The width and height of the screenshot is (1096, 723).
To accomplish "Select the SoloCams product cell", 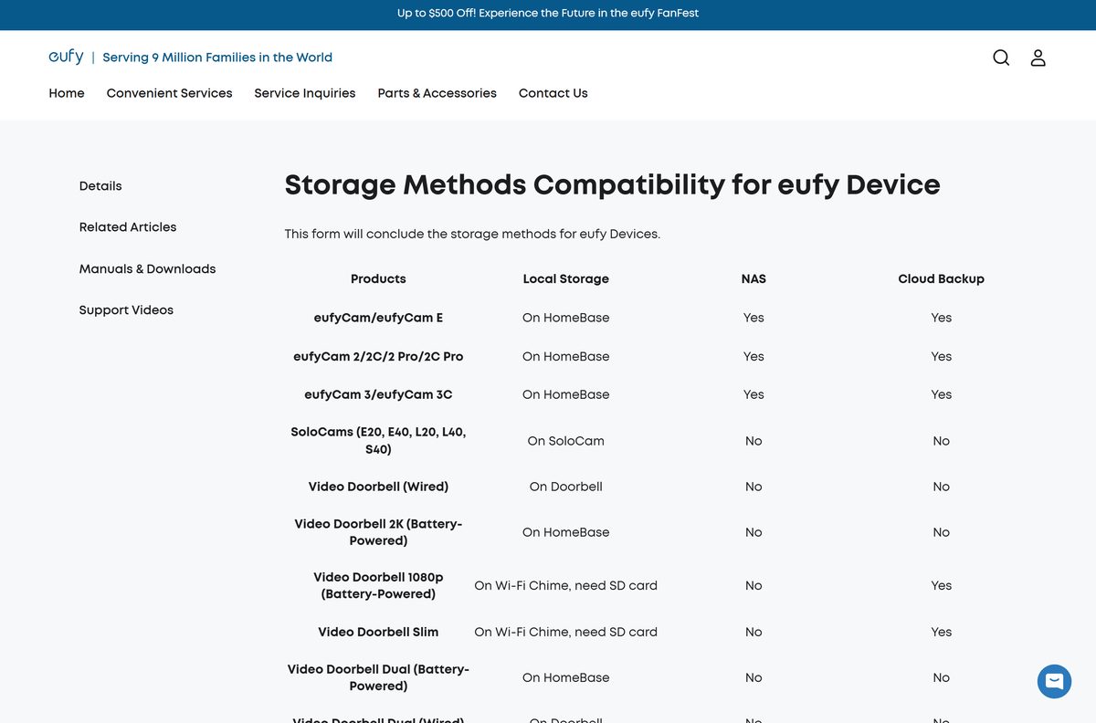I will click(378, 441).
